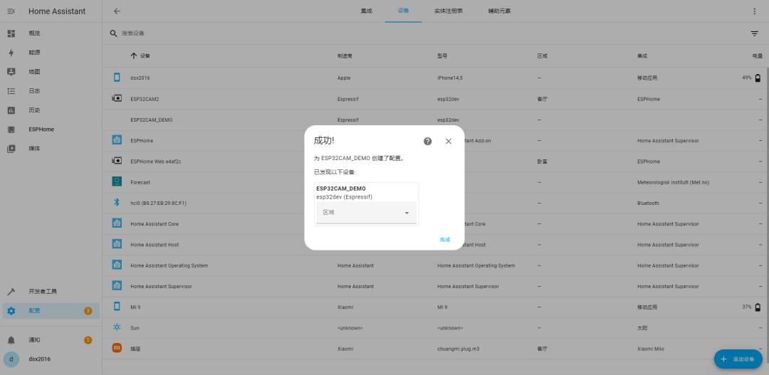Sort by the 型号 column header
Viewport: 769px width, 375px height.
pos(442,56)
